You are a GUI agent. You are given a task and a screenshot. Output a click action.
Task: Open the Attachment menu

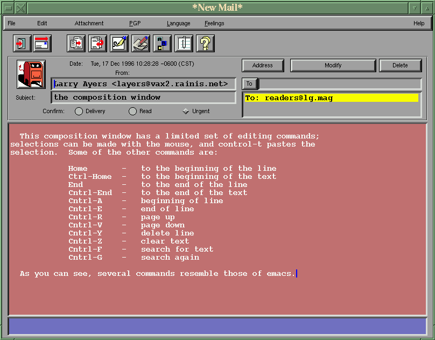(89, 23)
